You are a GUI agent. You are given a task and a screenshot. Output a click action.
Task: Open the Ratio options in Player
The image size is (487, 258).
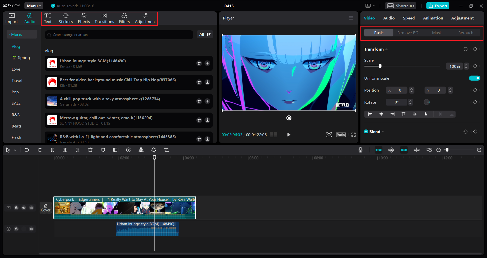tap(341, 135)
